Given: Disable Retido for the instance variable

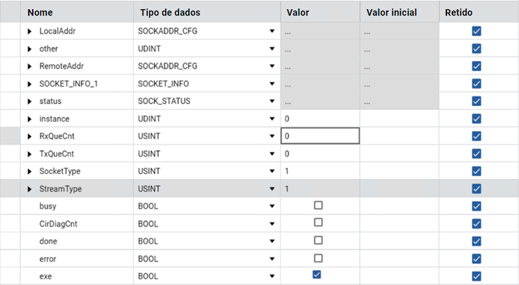Looking at the screenshot, I should click(x=476, y=119).
